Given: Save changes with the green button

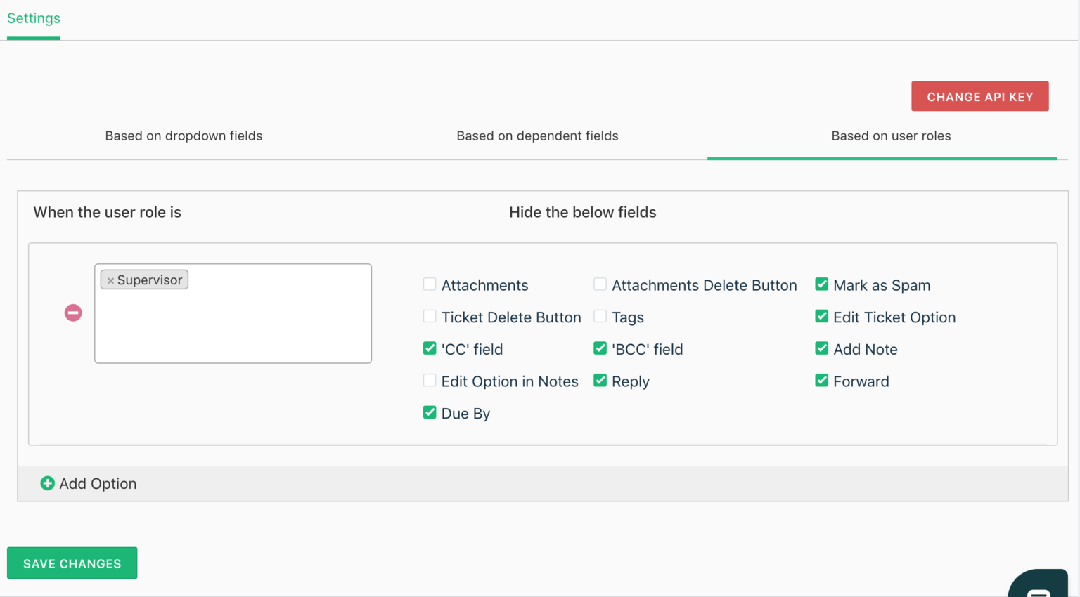Looking at the screenshot, I should pyautogui.click(x=72, y=563).
